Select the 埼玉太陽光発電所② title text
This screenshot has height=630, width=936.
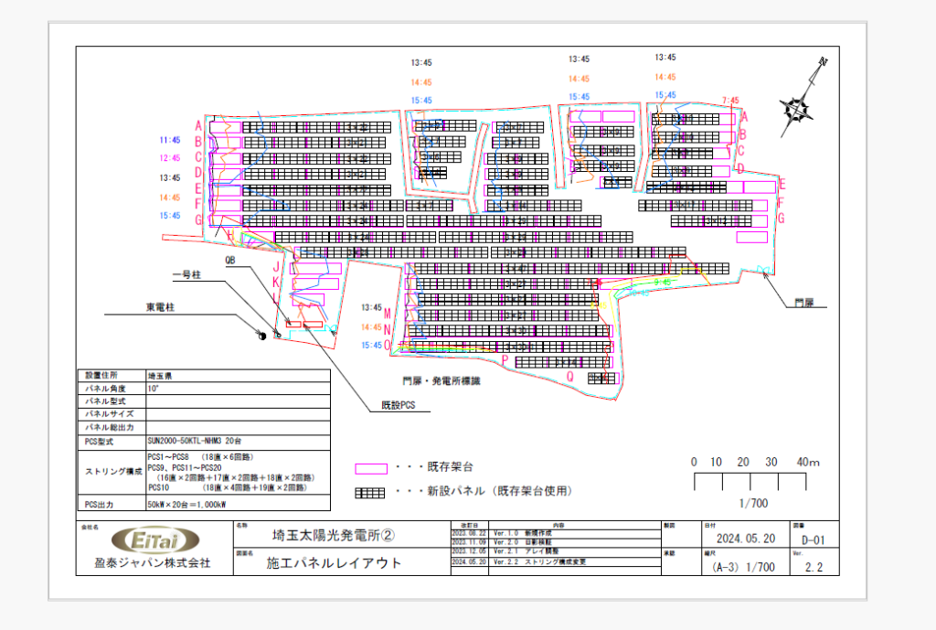333,535
